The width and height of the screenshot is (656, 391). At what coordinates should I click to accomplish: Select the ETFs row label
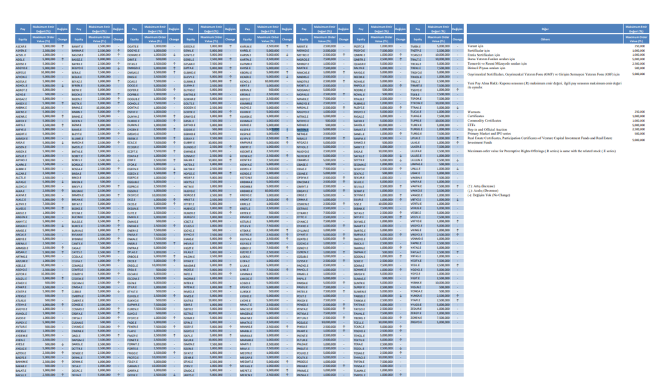tap(471, 125)
